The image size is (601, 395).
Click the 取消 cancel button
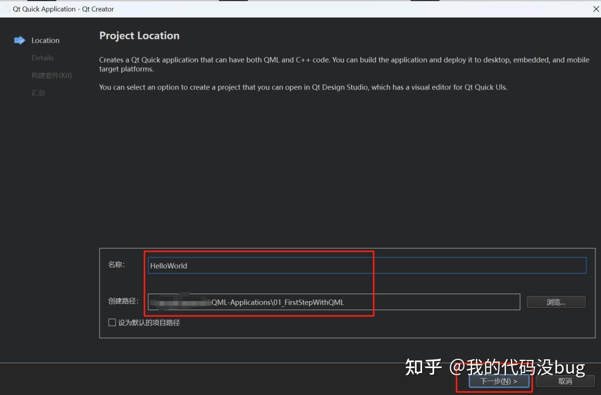(565, 381)
